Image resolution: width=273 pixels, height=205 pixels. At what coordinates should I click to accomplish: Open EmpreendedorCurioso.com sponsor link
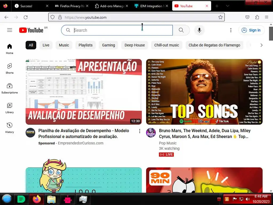[x=81, y=143]
